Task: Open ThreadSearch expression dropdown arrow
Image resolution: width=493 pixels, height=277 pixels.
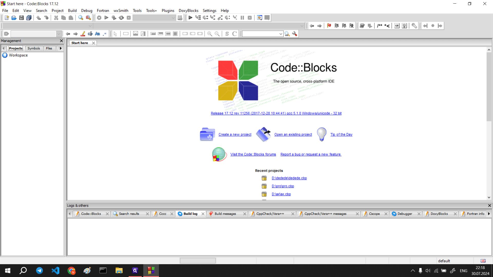Action: (x=281, y=34)
